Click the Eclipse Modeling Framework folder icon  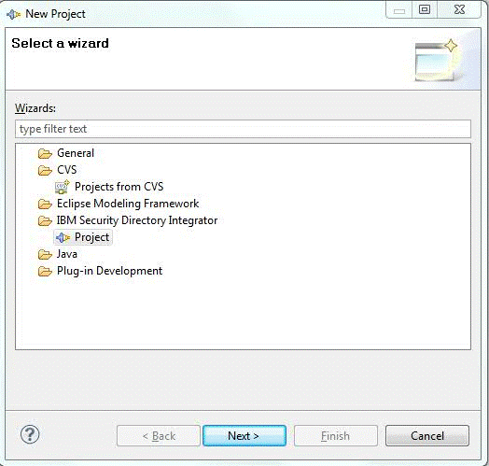[45, 204]
